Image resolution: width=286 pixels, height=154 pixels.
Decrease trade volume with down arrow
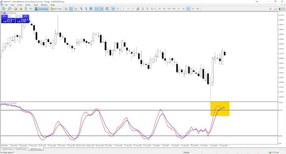coord(9,16)
